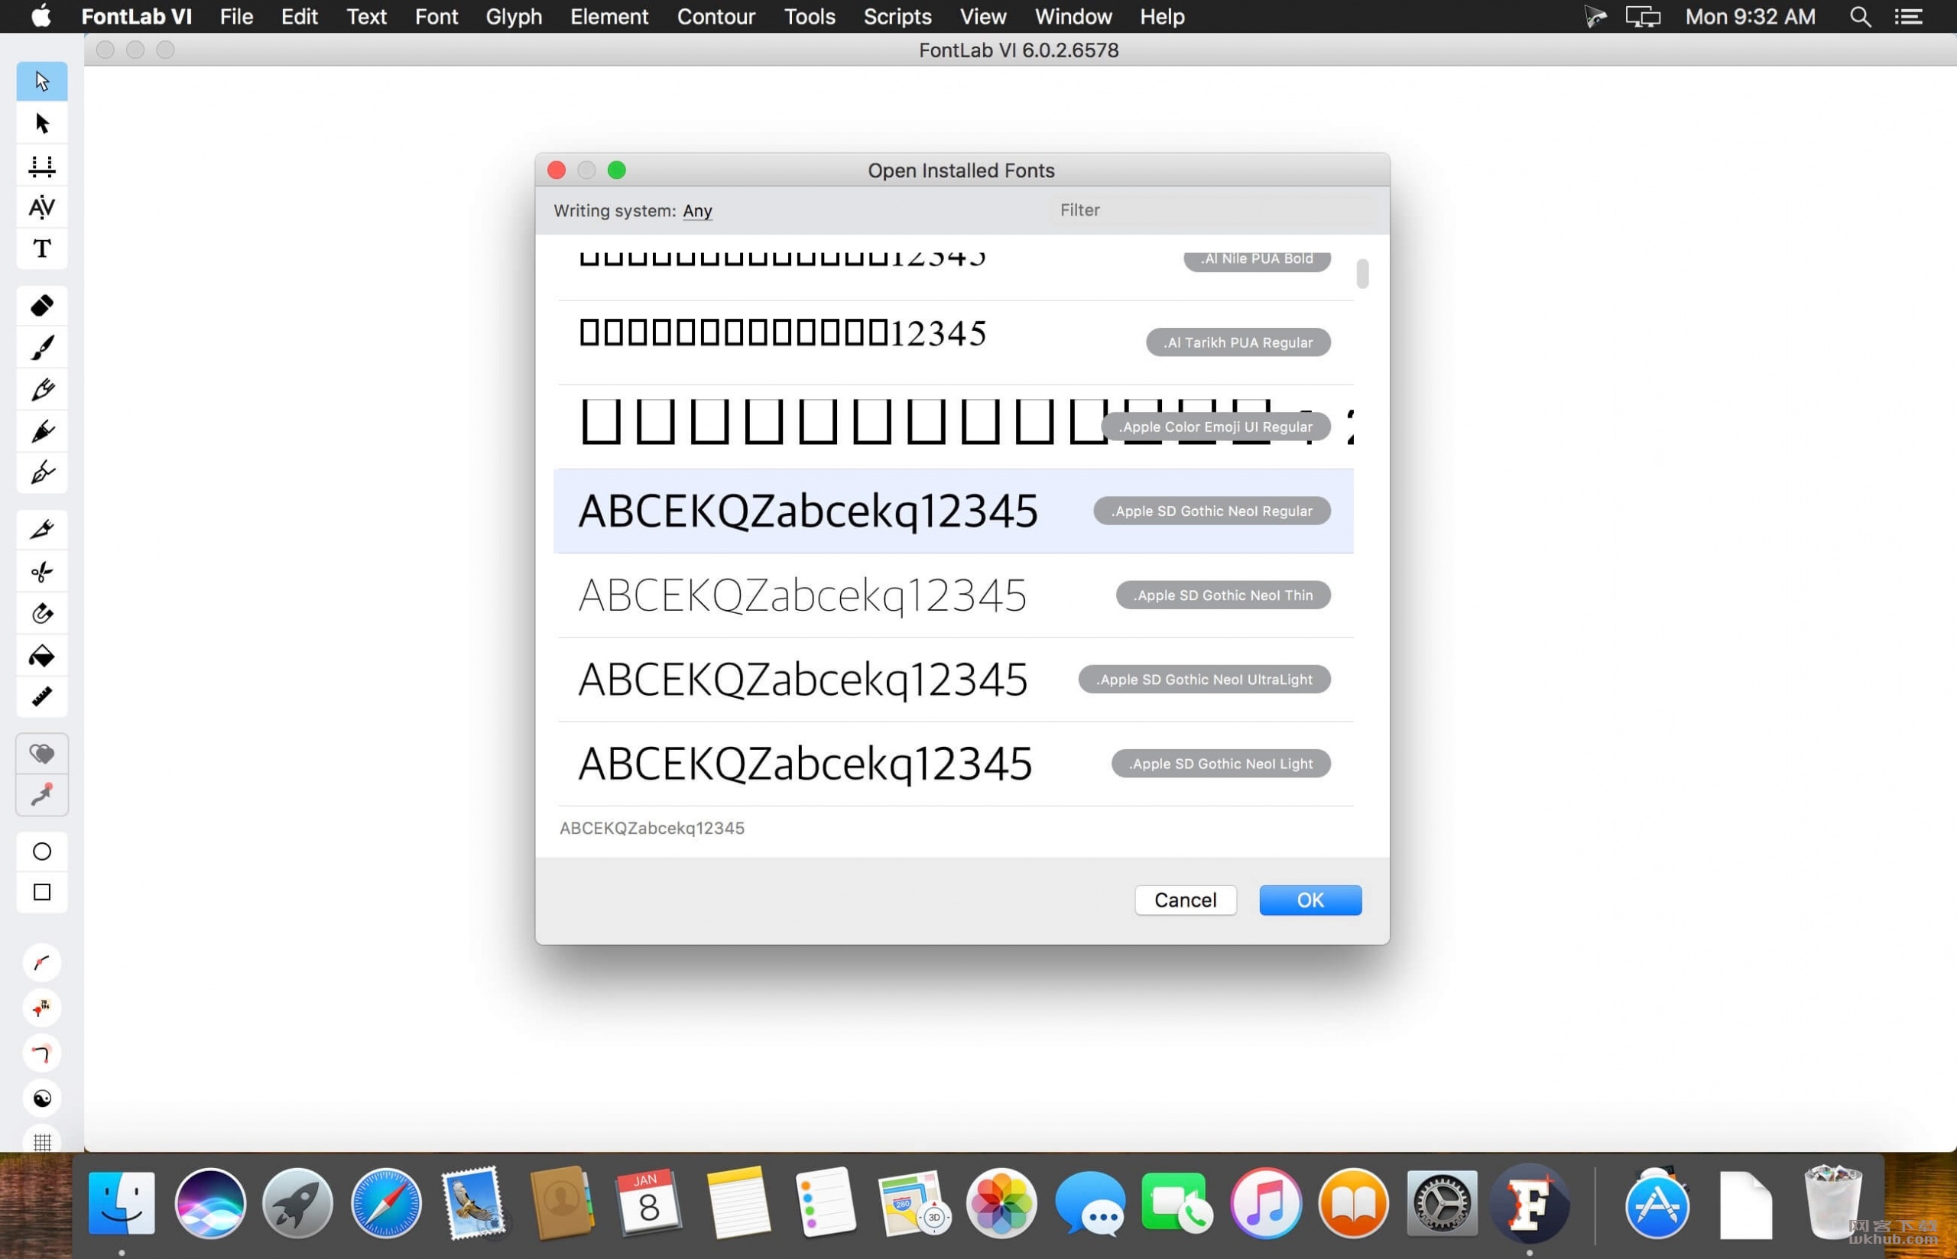Open the Tools menu
Viewport: 1957px width, 1259px height.
810,16
